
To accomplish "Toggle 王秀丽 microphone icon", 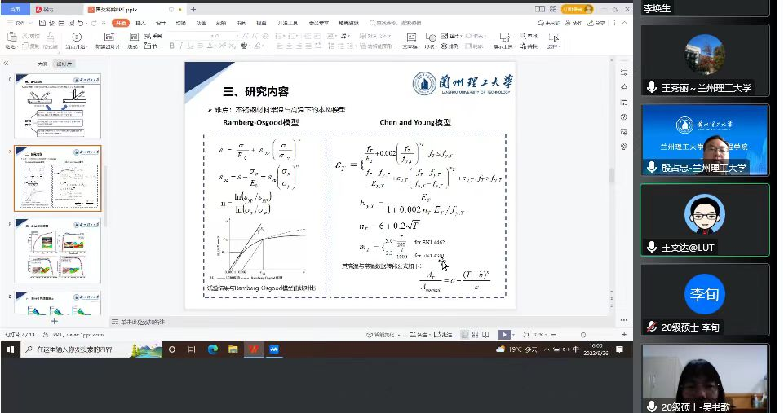I will (652, 87).
